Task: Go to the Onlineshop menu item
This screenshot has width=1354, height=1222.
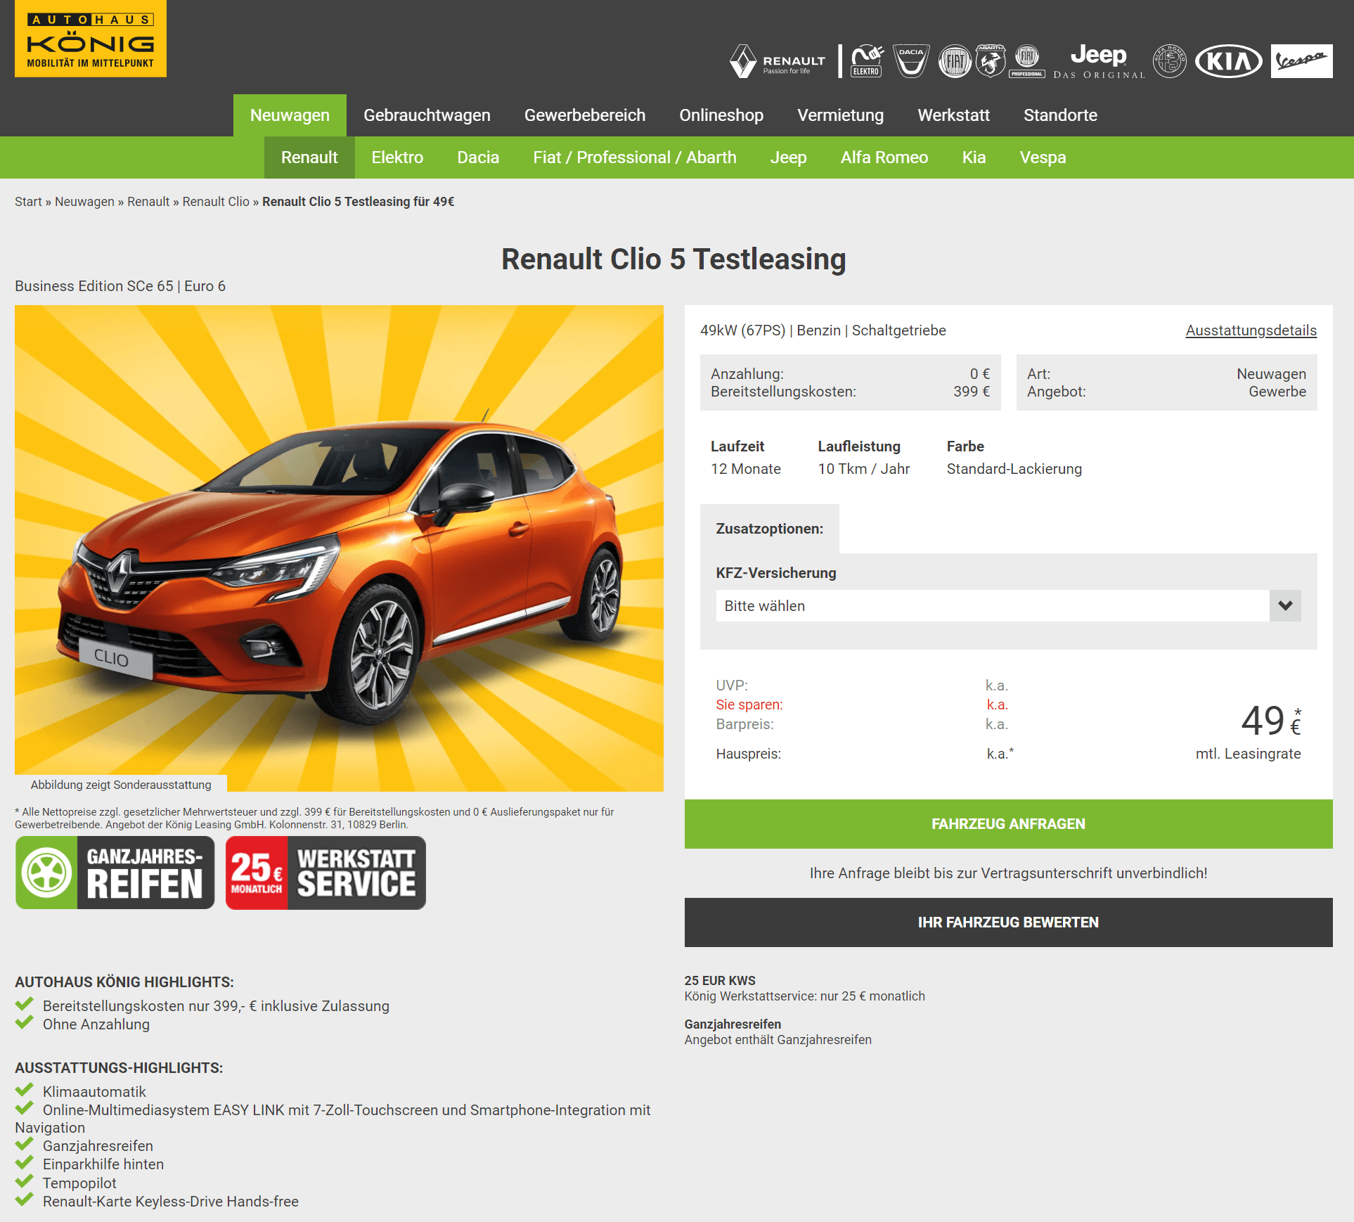Action: [721, 115]
